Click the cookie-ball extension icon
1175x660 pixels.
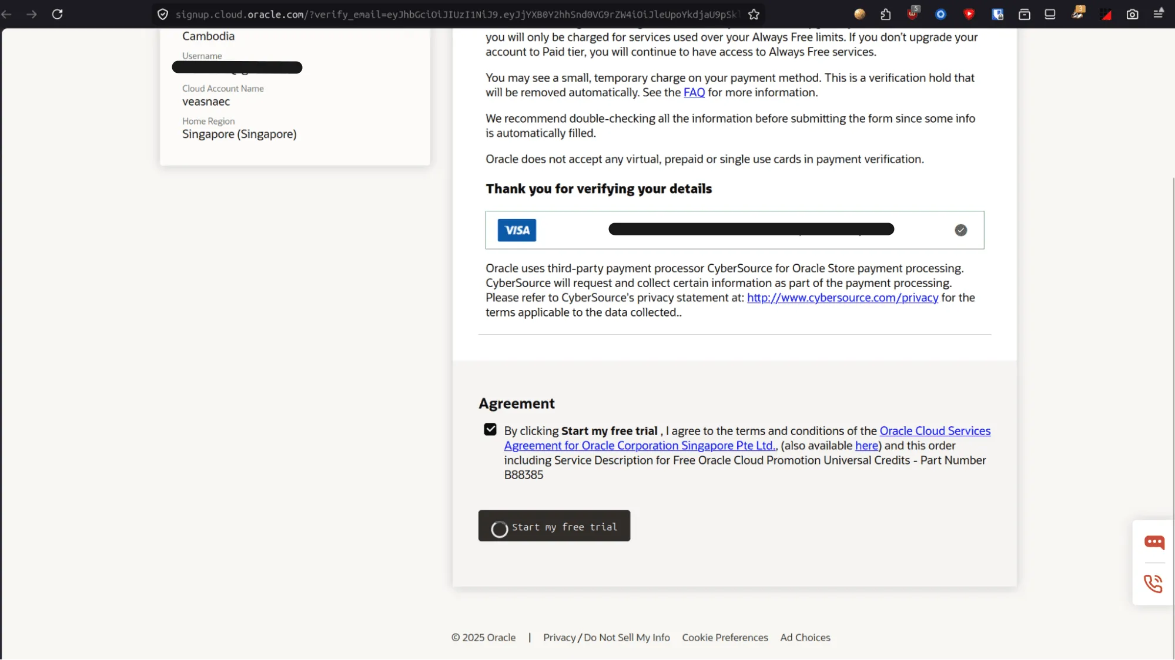click(859, 14)
